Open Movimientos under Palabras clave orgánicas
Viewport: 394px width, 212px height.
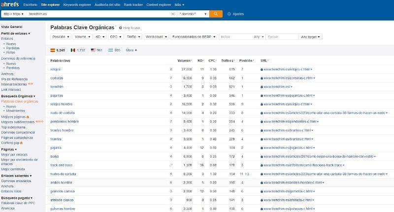[16, 110]
